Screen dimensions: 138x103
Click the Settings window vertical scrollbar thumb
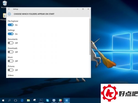tap(90, 37)
